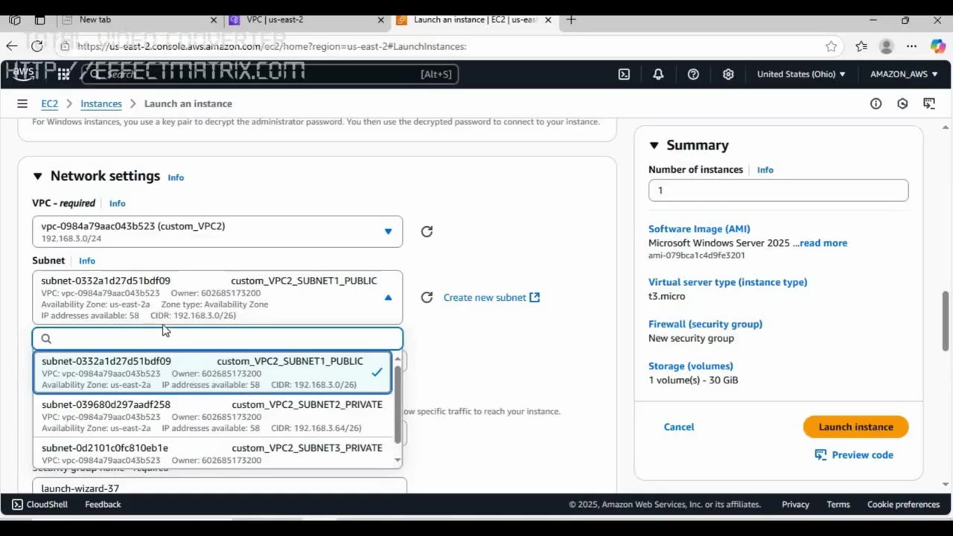Open the monitor-style icon at the breadcrumb right end
This screenshot has width=953, height=536.
click(929, 103)
